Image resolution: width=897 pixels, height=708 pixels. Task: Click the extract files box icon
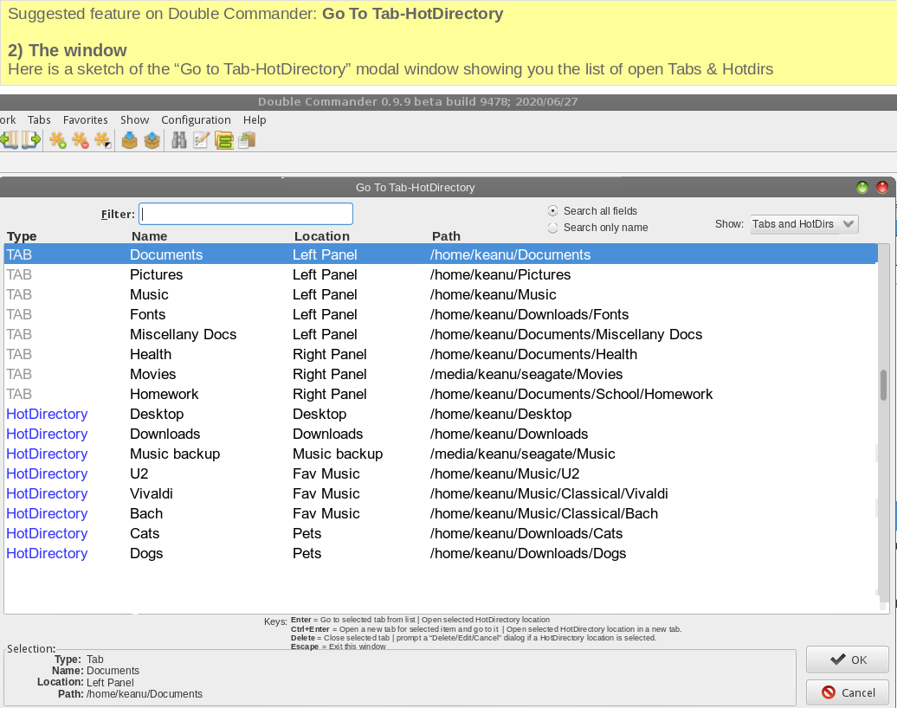point(152,140)
